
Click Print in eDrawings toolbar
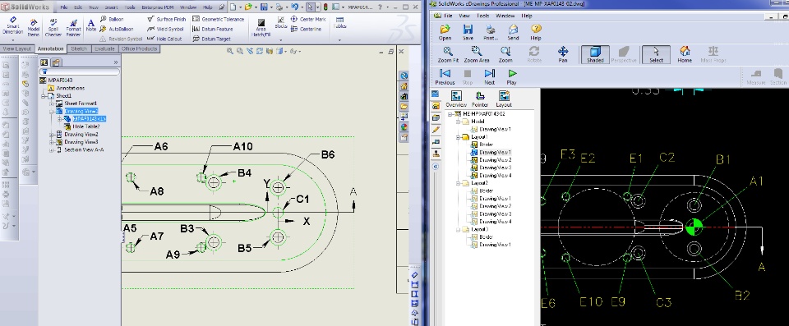click(491, 33)
